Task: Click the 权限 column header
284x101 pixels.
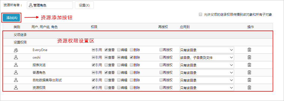Action: point(94,27)
